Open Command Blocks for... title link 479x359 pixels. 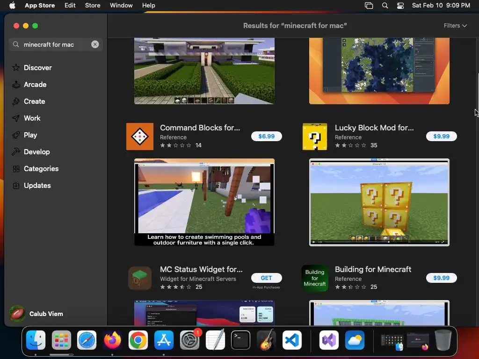click(x=200, y=128)
